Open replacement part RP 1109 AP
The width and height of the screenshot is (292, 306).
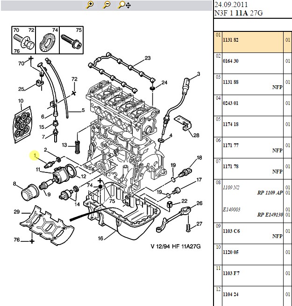270,193
